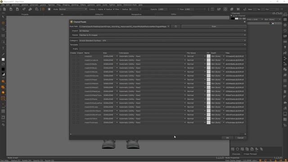Click the open file icon in toolbar
Image resolution: width=288 pixels, height=162 pixels.
pos(11,9)
